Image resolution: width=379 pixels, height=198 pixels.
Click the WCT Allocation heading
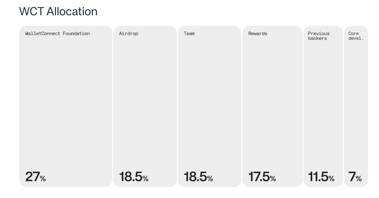pyautogui.click(x=58, y=11)
